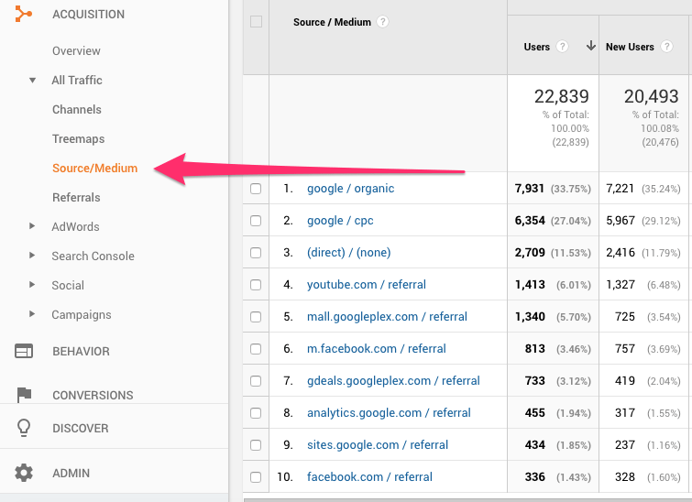Click the 6,354 users cell
692x502 pixels.
tap(530, 221)
